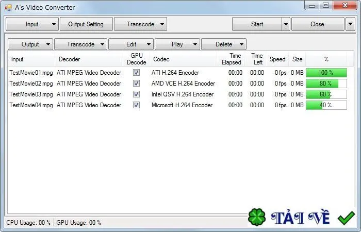Toggle GPU Decode for TestMovie03.mpg

136,94
